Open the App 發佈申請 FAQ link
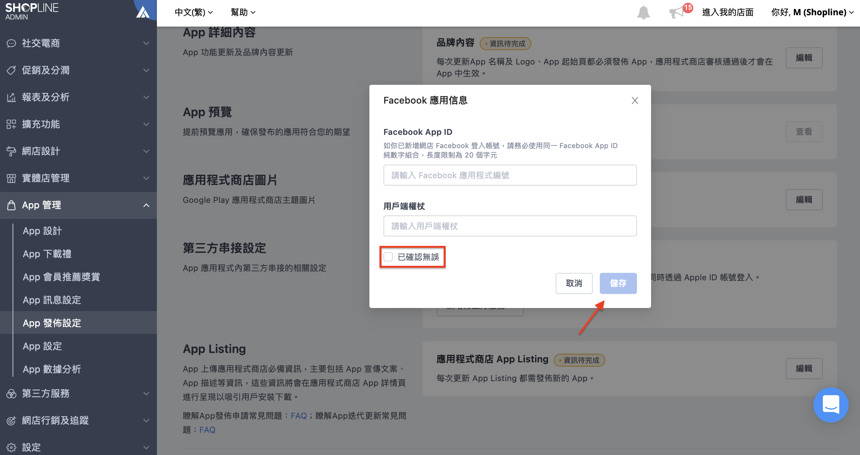The height and width of the screenshot is (455, 860). (299, 416)
